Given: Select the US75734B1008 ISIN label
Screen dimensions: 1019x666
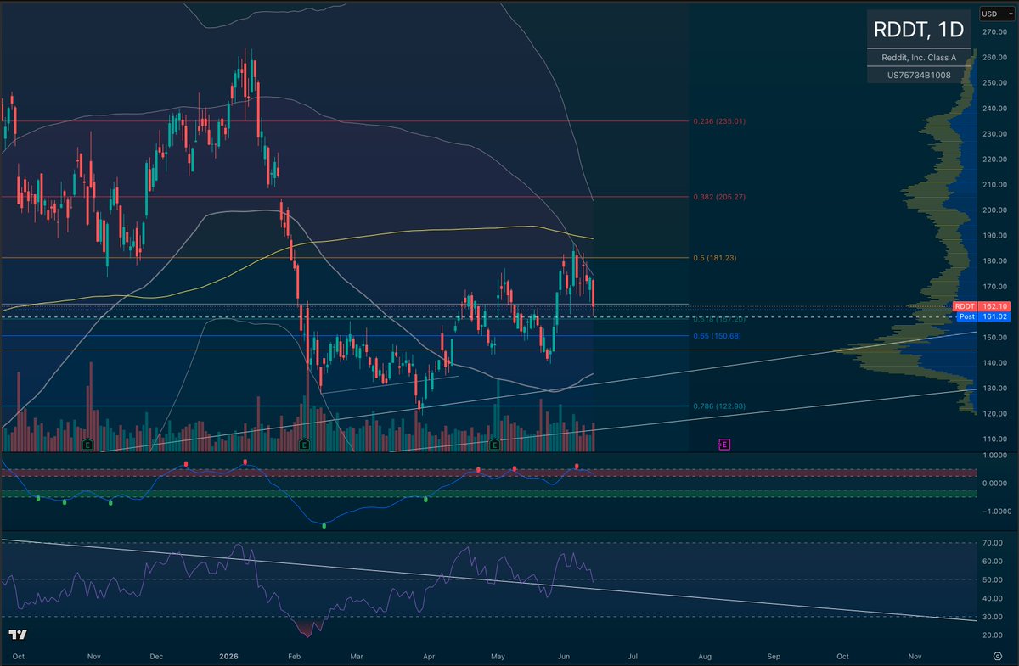Looking at the screenshot, I should [x=919, y=75].
